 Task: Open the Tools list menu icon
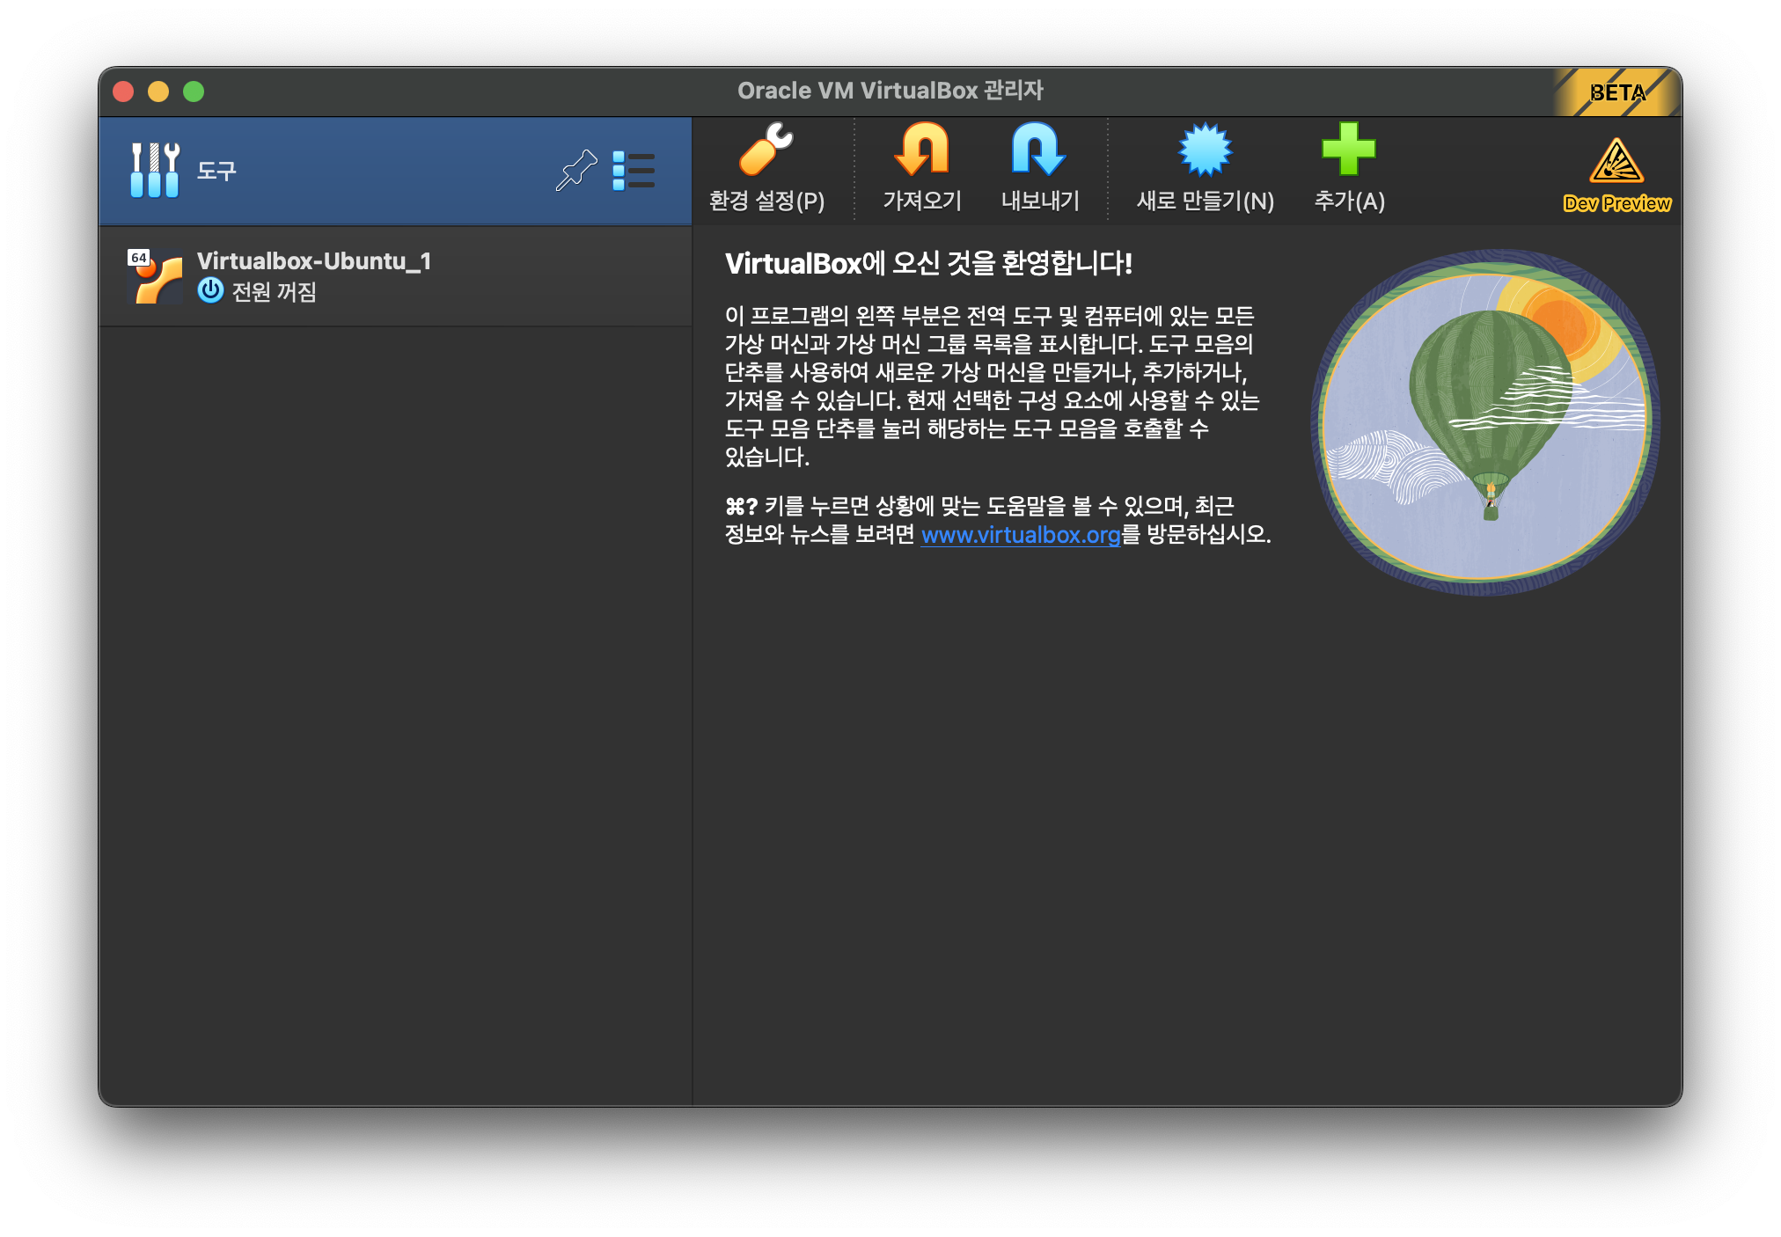coord(634,170)
